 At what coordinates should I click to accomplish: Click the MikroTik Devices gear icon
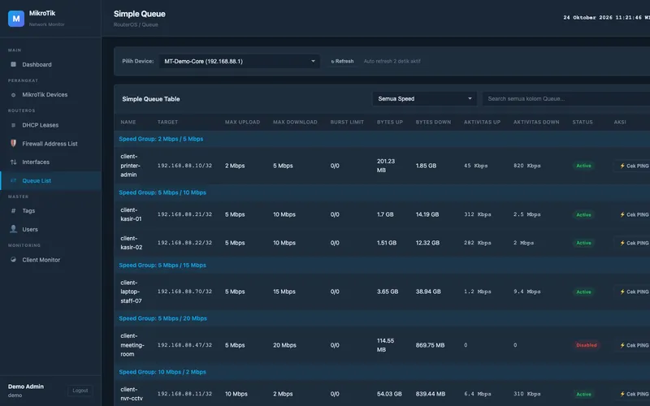pyautogui.click(x=13, y=95)
